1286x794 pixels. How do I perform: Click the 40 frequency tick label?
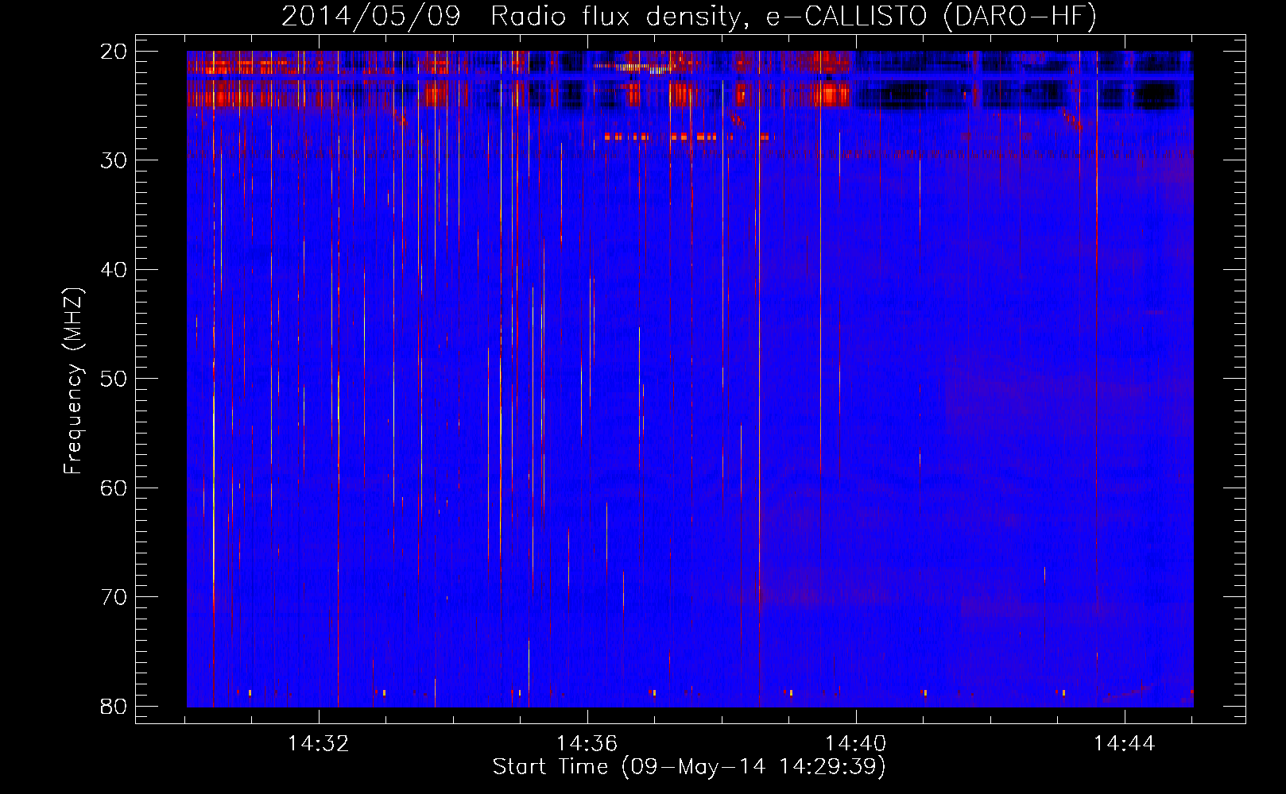pyautogui.click(x=114, y=270)
